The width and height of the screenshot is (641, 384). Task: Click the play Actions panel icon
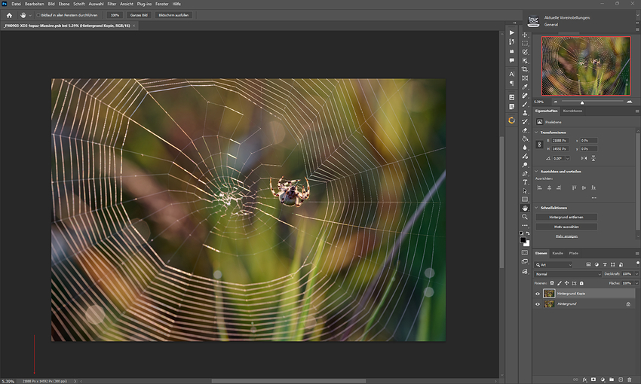tap(512, 33)
